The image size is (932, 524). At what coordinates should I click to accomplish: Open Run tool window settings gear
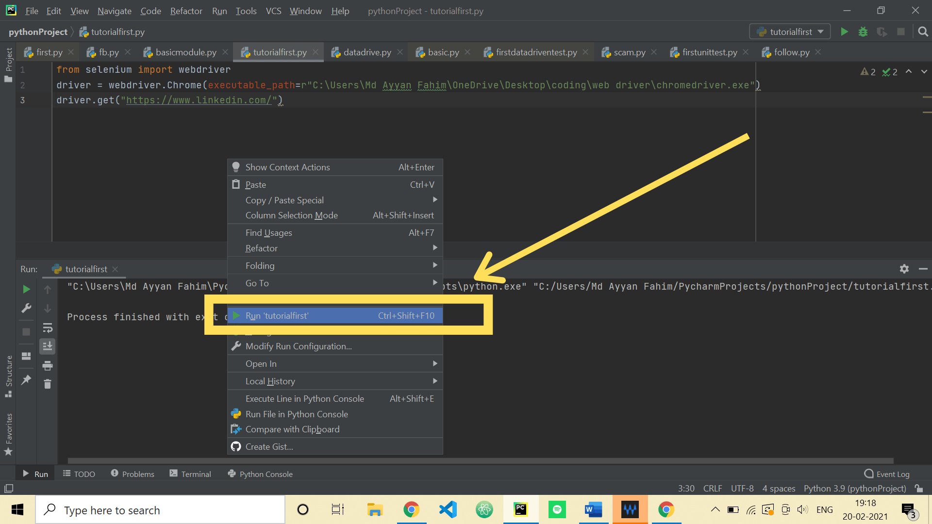904,269
